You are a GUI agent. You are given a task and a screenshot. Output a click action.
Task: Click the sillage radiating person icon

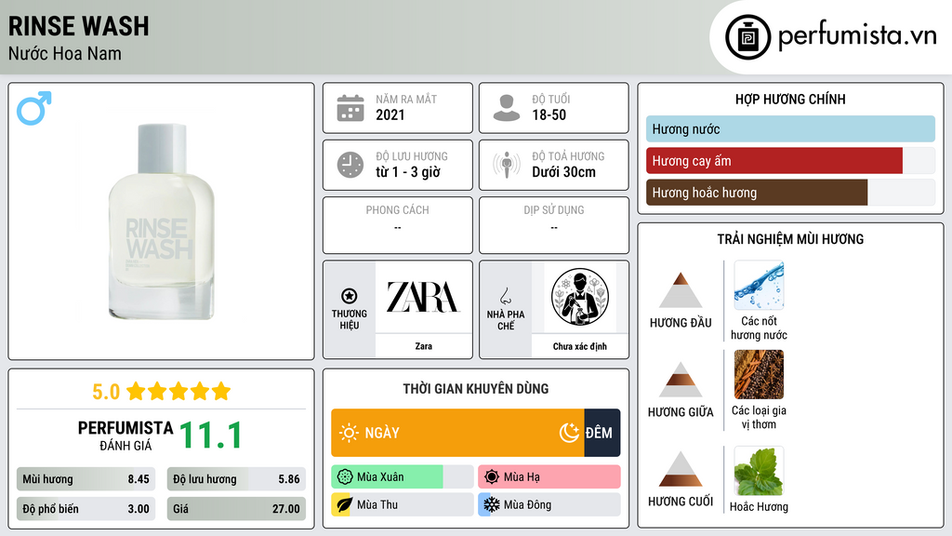[507, 165]
